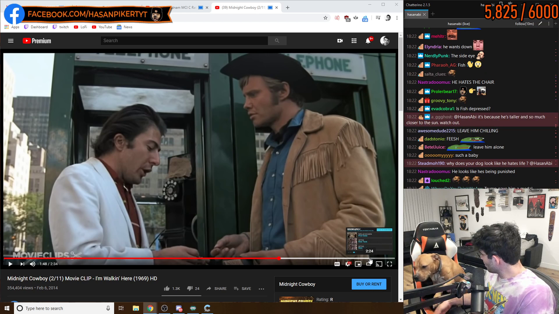
Task: Click the hasanabi (live) channel header
Action: click(x=459, y=24)
